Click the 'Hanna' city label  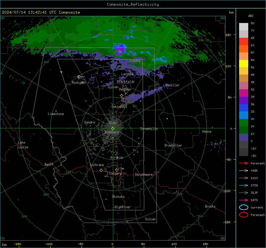click(207, 132)
